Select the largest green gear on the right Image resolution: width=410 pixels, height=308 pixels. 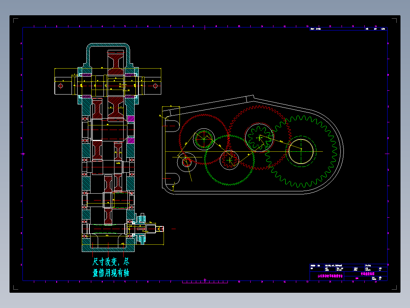click(x=301, y=151)
